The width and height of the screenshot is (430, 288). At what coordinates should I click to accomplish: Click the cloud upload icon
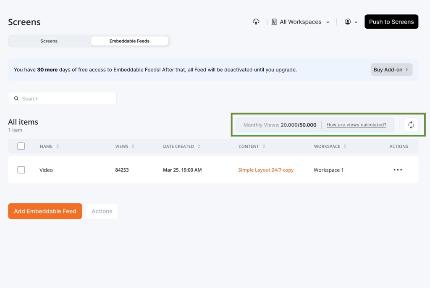[256, 22]
